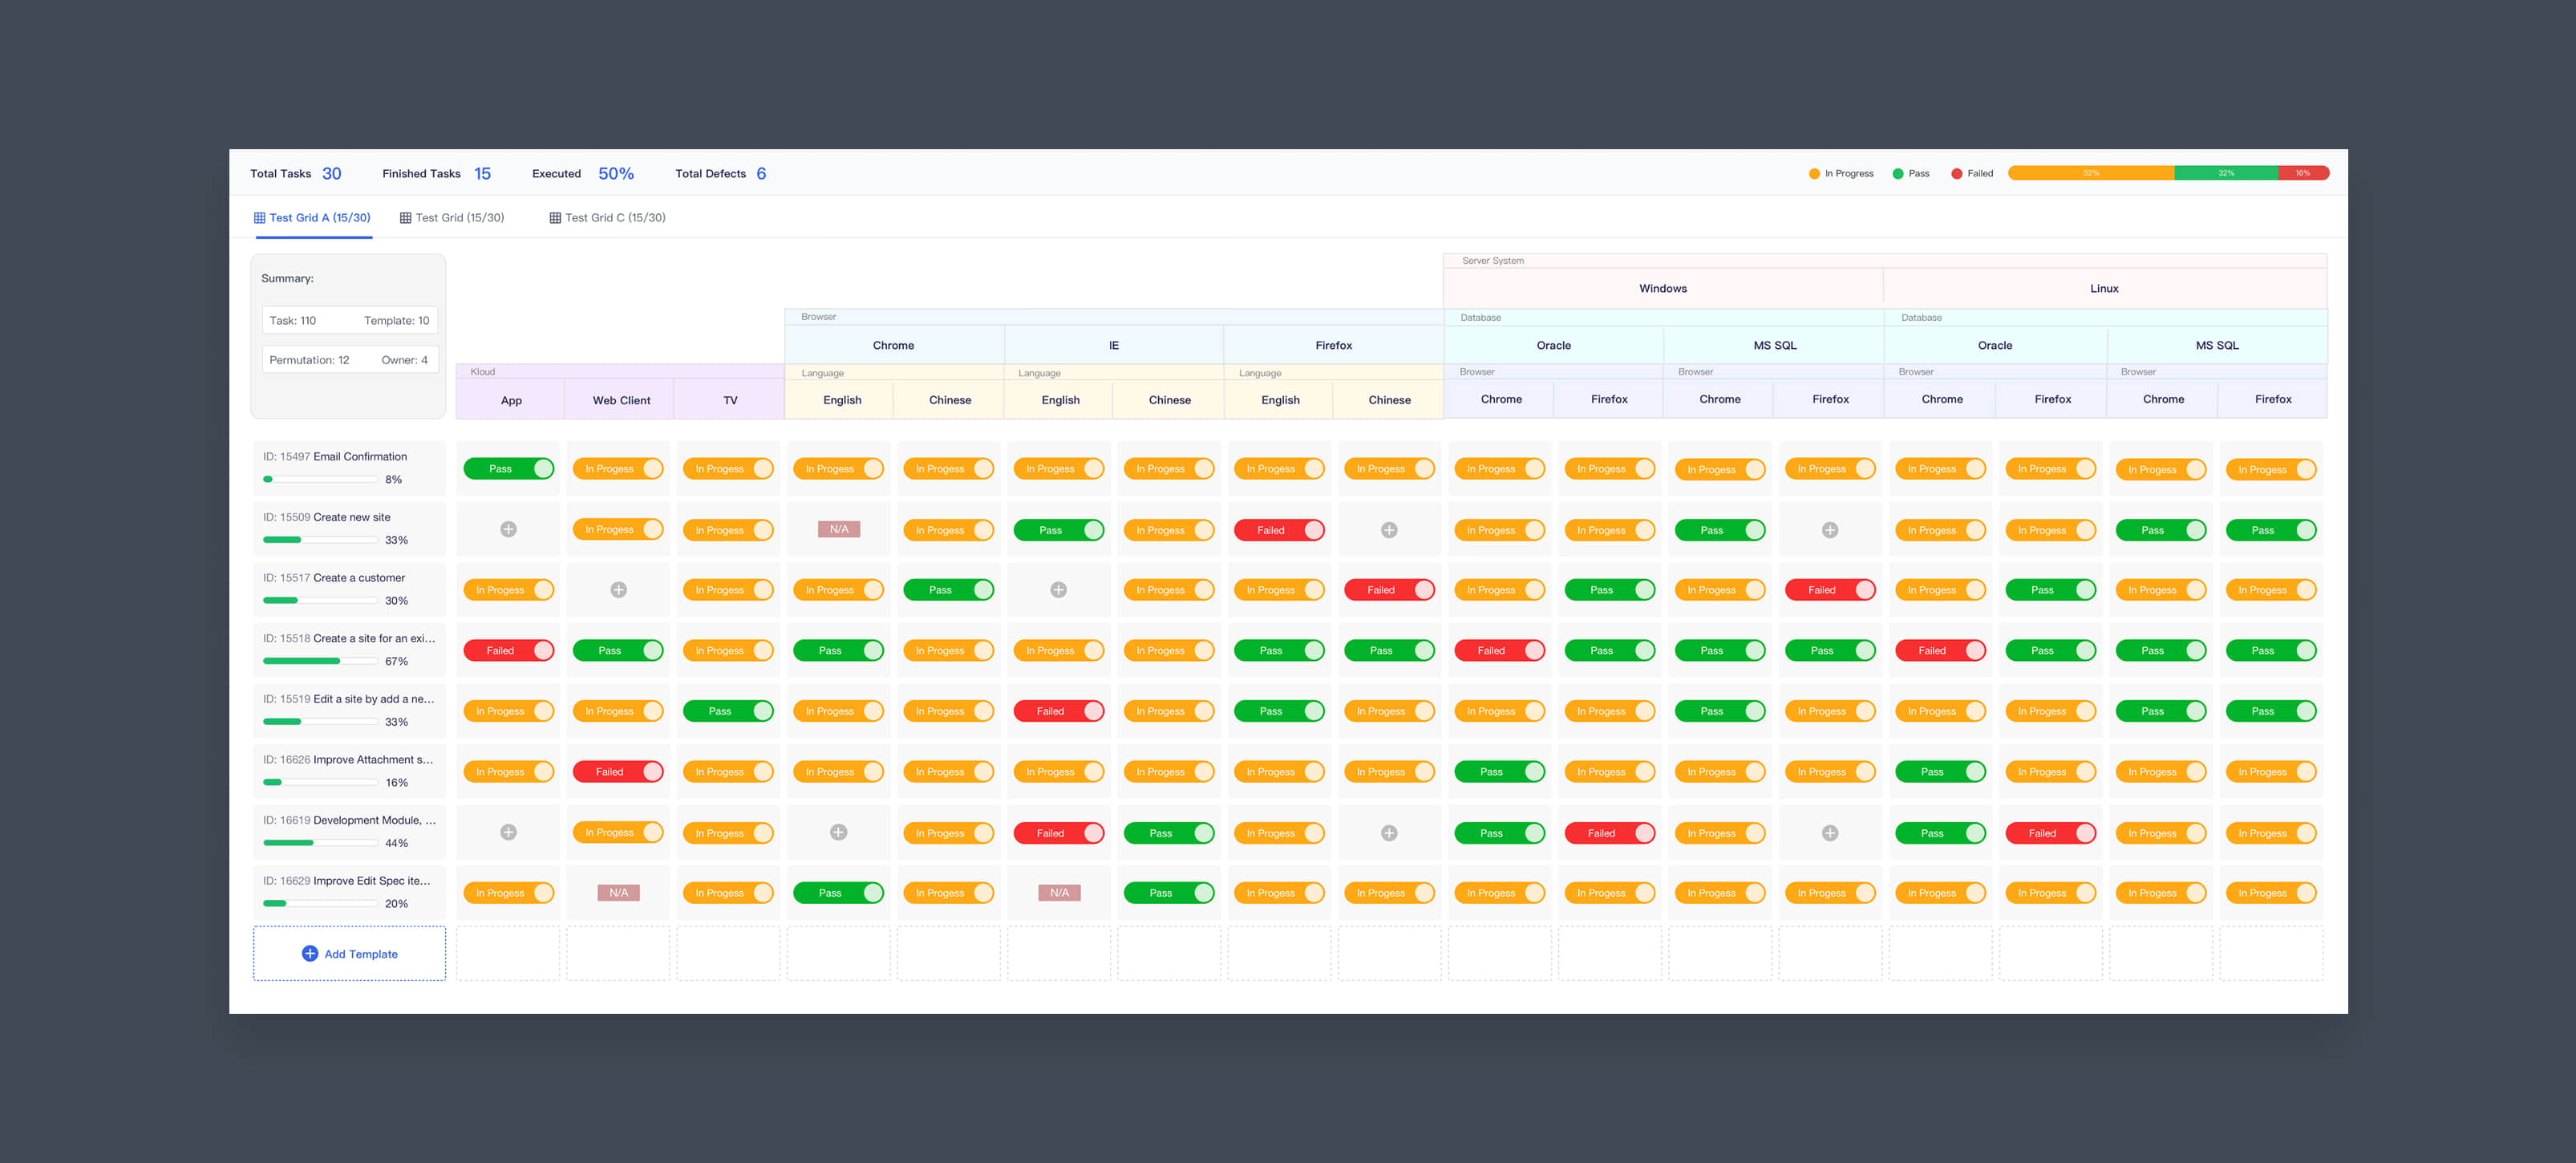Select Test Grid A (15/30) tab
The image size is (2576, 1163).
coord(312,217)
